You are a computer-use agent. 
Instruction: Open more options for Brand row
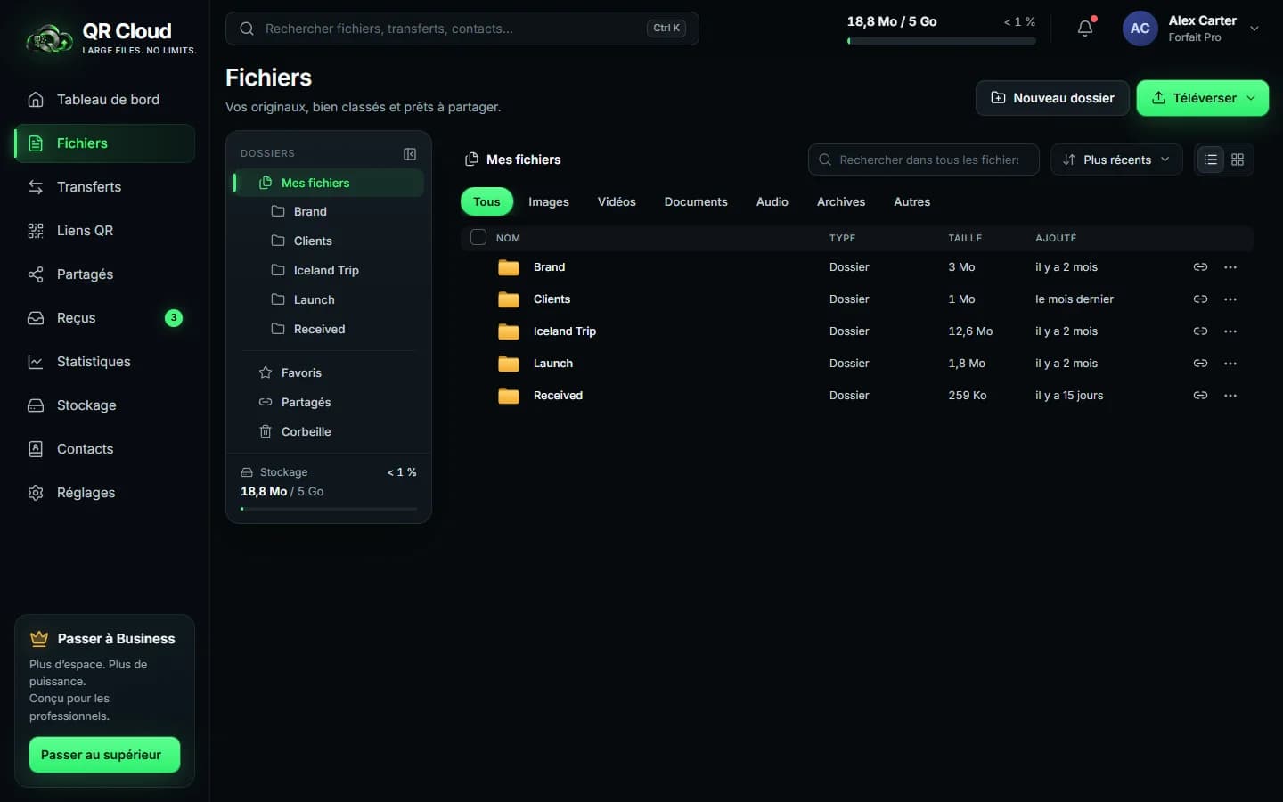[x=1230, y=267]
